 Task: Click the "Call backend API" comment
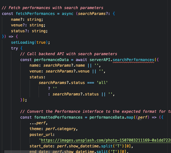tap(68, 54)
